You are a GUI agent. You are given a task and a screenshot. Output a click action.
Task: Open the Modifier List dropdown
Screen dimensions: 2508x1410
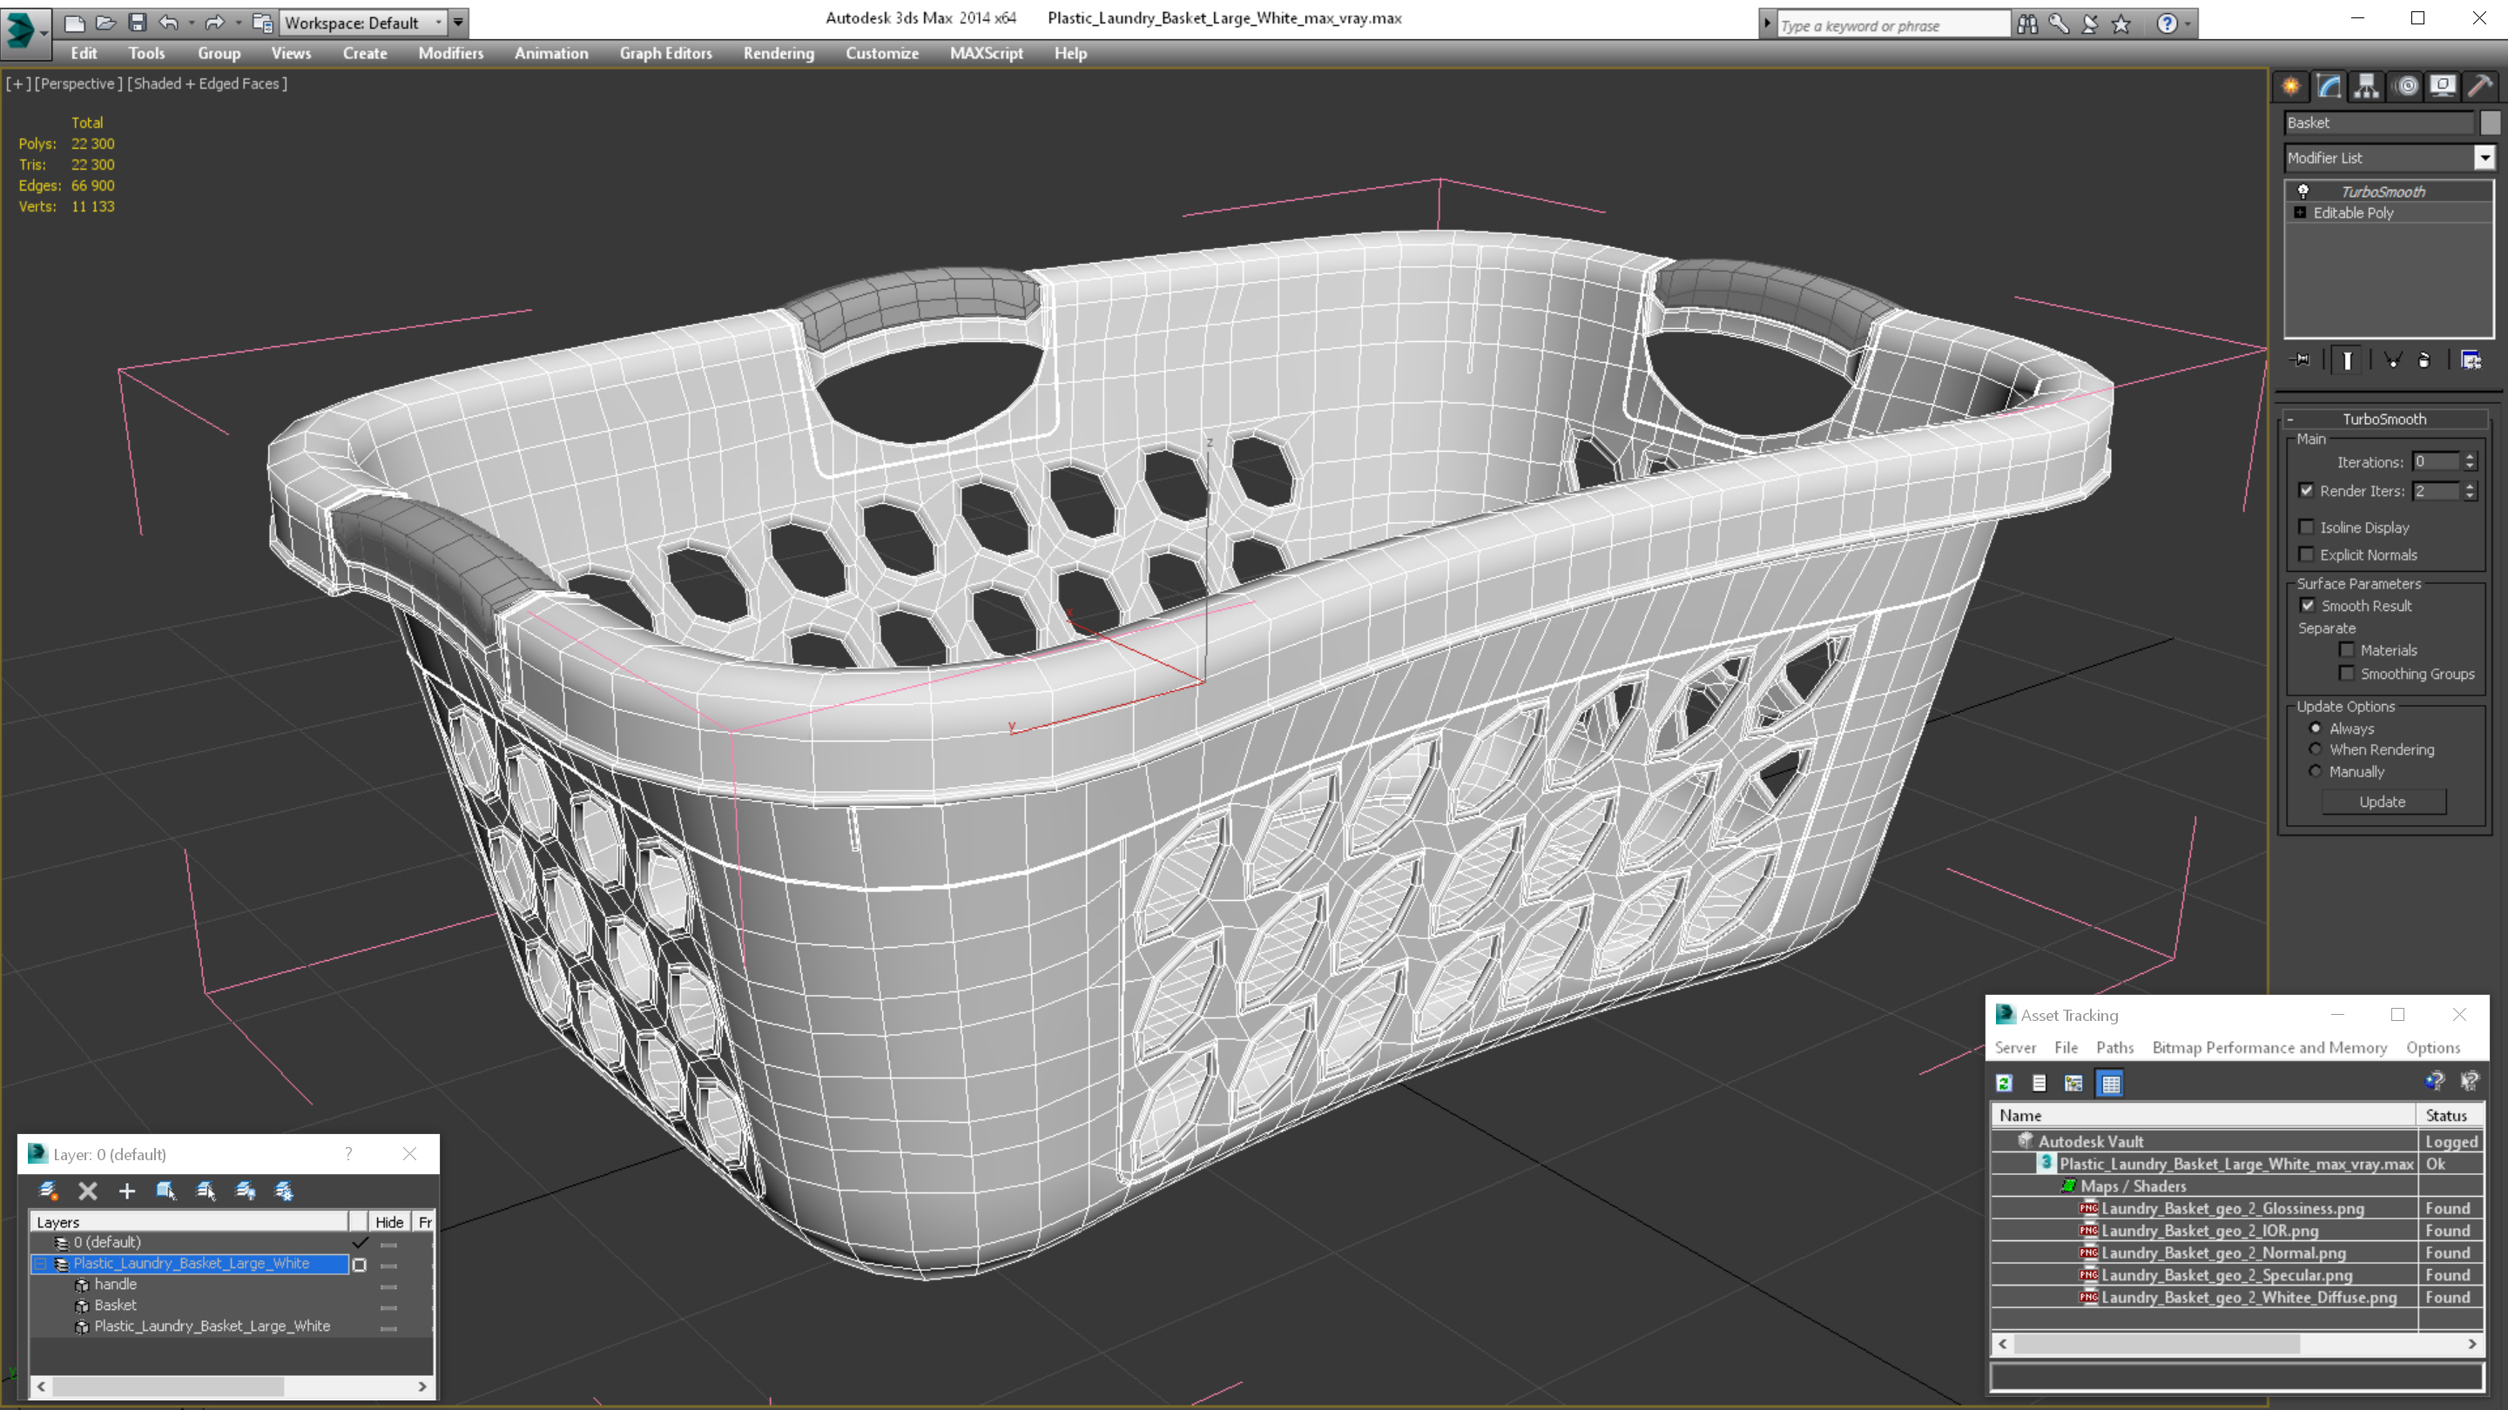tap(2484, 158)
